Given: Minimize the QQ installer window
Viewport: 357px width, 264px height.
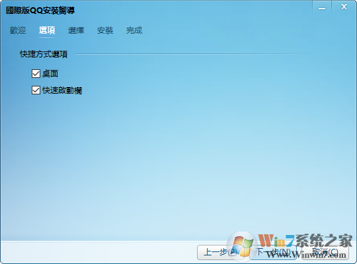Looking at the screenshot, I should pos(322,7).
